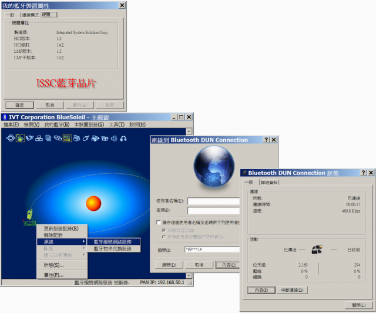
Task: Select the 只有我自己 radio option
Action: click(164, 230)
